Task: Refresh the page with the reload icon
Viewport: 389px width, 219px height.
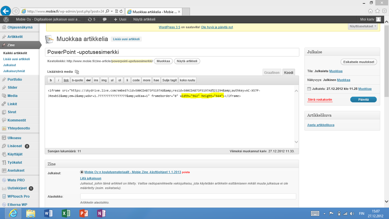Action: pyautogui.click(x=121, y=11)
